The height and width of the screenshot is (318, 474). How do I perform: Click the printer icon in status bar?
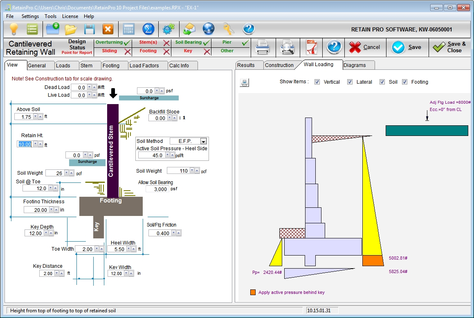tap(263, 47)
